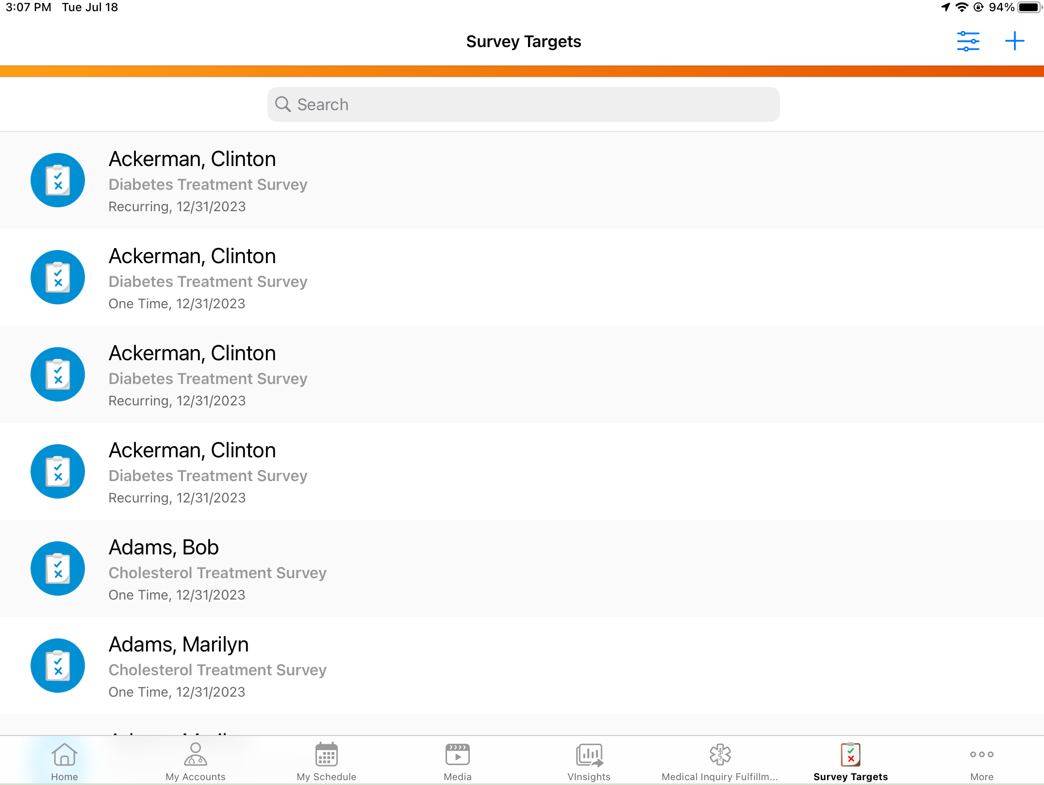1044x785 pixels.
Task: Open Medical Inquiry Fulfillment tab
Action: pos(720,761)
